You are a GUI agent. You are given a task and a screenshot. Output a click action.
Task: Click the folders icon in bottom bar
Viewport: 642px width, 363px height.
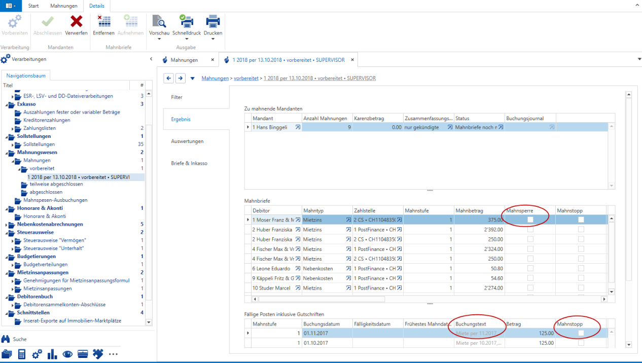(7, 354)
